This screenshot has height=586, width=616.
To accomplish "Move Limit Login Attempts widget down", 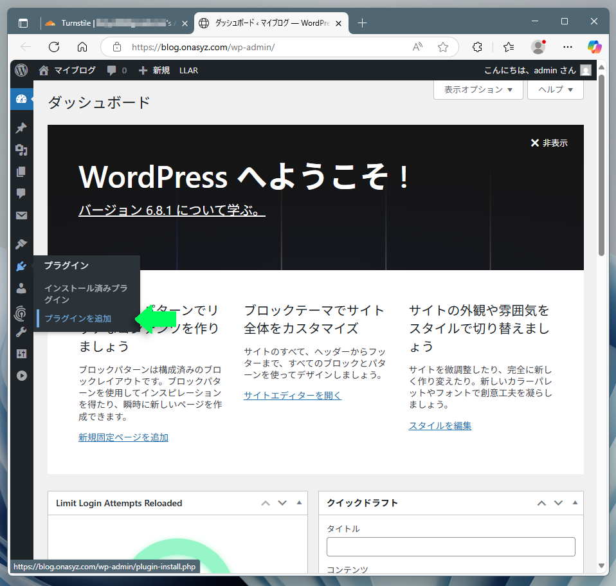I will pyautogui.click(x=282, y=503).
